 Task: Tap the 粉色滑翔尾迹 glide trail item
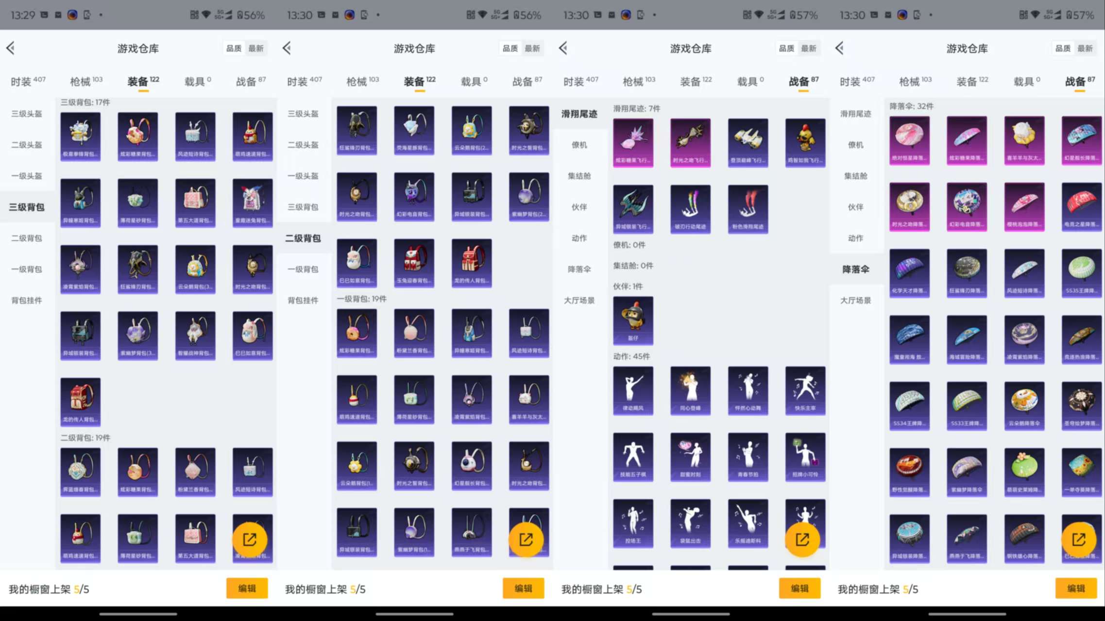(748, 209)
